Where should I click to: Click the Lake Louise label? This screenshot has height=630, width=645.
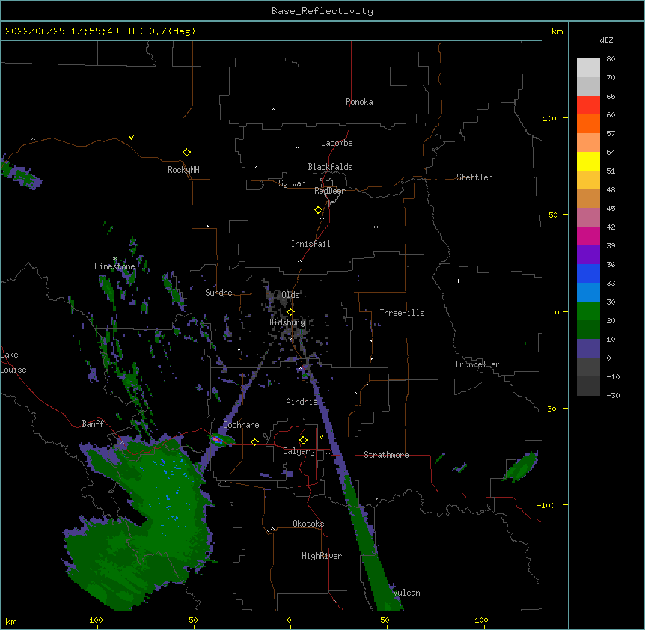(13, 362)
